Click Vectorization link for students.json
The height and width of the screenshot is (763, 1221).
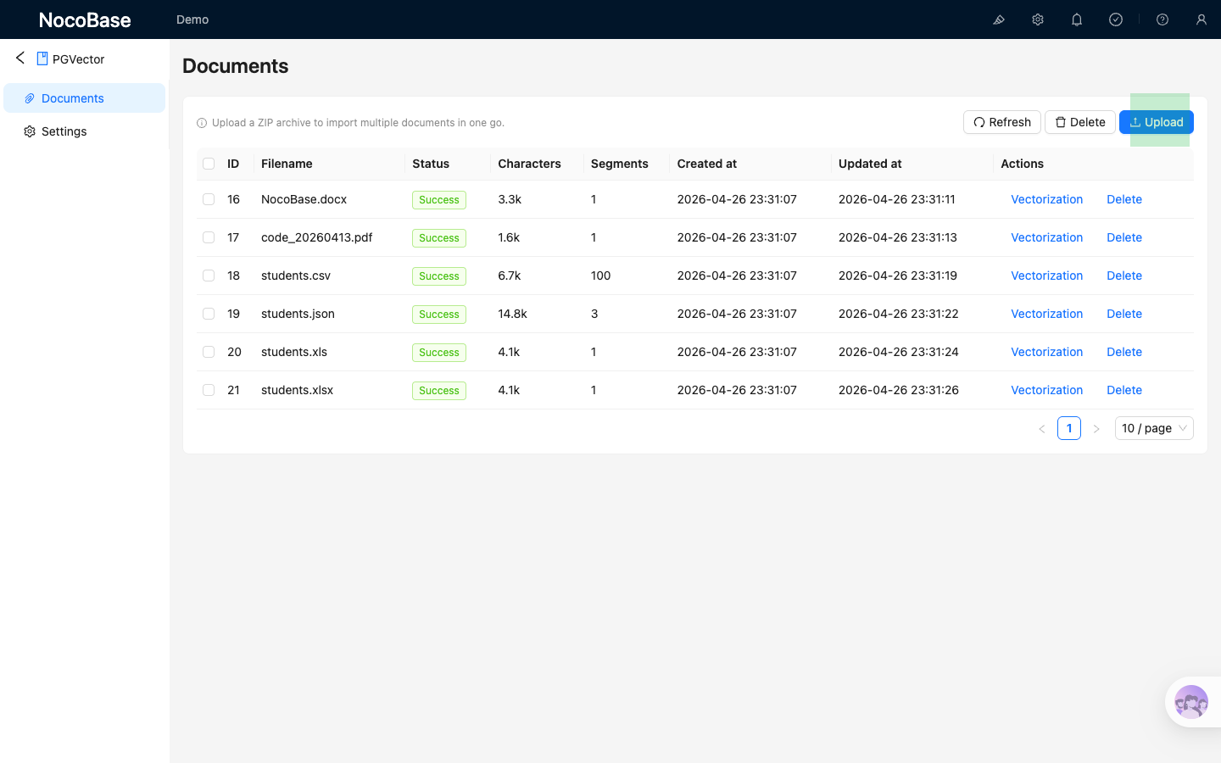tap(1046, 314)
